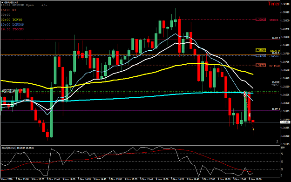
Task: Select the STOCKS price box on right
Action: (x=261, y=20)
